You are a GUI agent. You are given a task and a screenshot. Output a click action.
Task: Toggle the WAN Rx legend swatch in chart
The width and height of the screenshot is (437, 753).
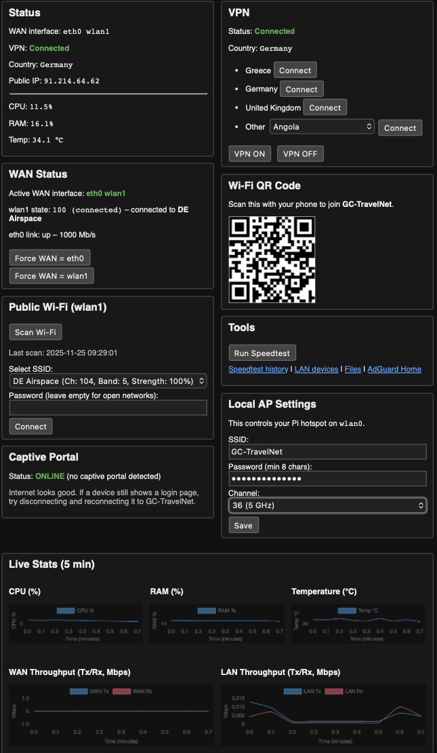coord(121,691)
